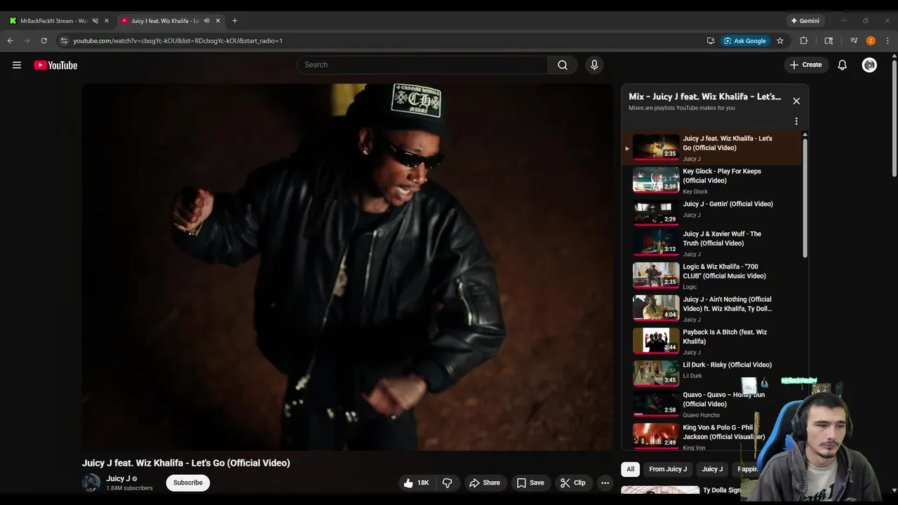Viewport: 898px width, 505px height.
Task: Close the Juicy J YouTube tab
Action: click(x=217, y=20)
